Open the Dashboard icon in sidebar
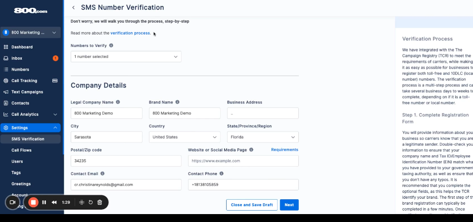The width and height of the screenshot is (473, 222). click(6, 47)
